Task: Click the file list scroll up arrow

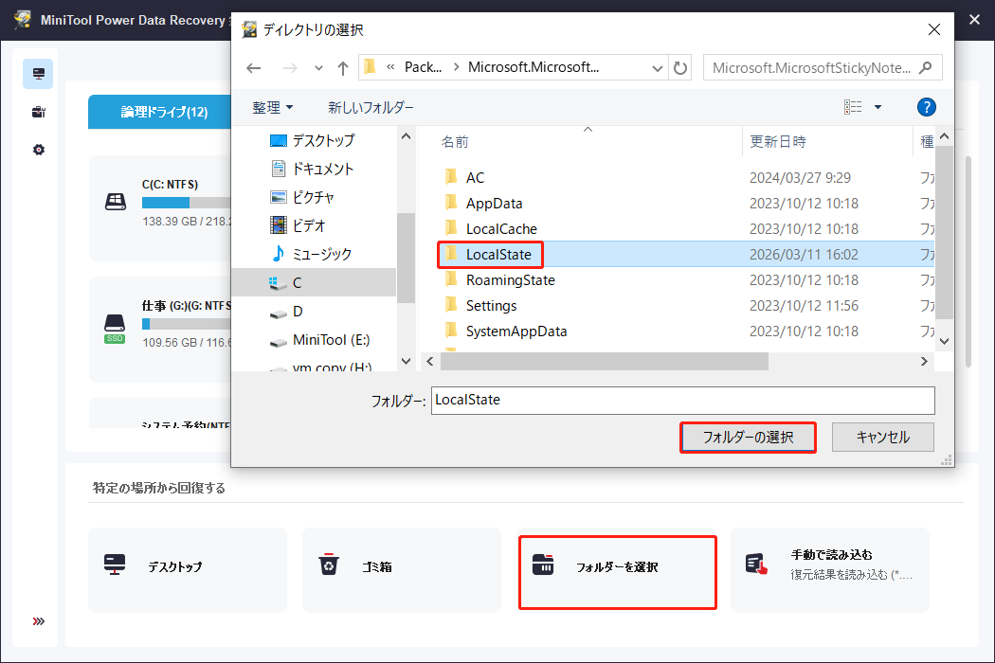Action: 944,136
